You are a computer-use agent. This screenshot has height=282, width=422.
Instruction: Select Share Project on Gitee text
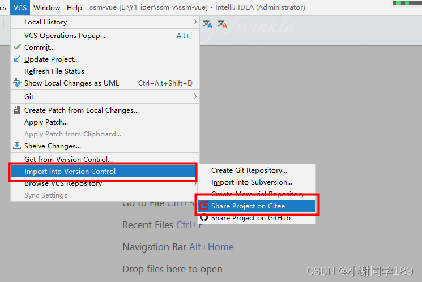[x=248, y=206]
